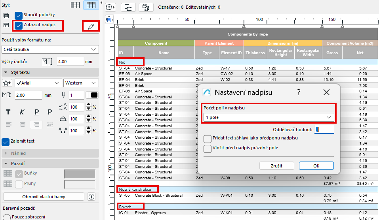Click the favorites star icon in text style

[7, 83]
